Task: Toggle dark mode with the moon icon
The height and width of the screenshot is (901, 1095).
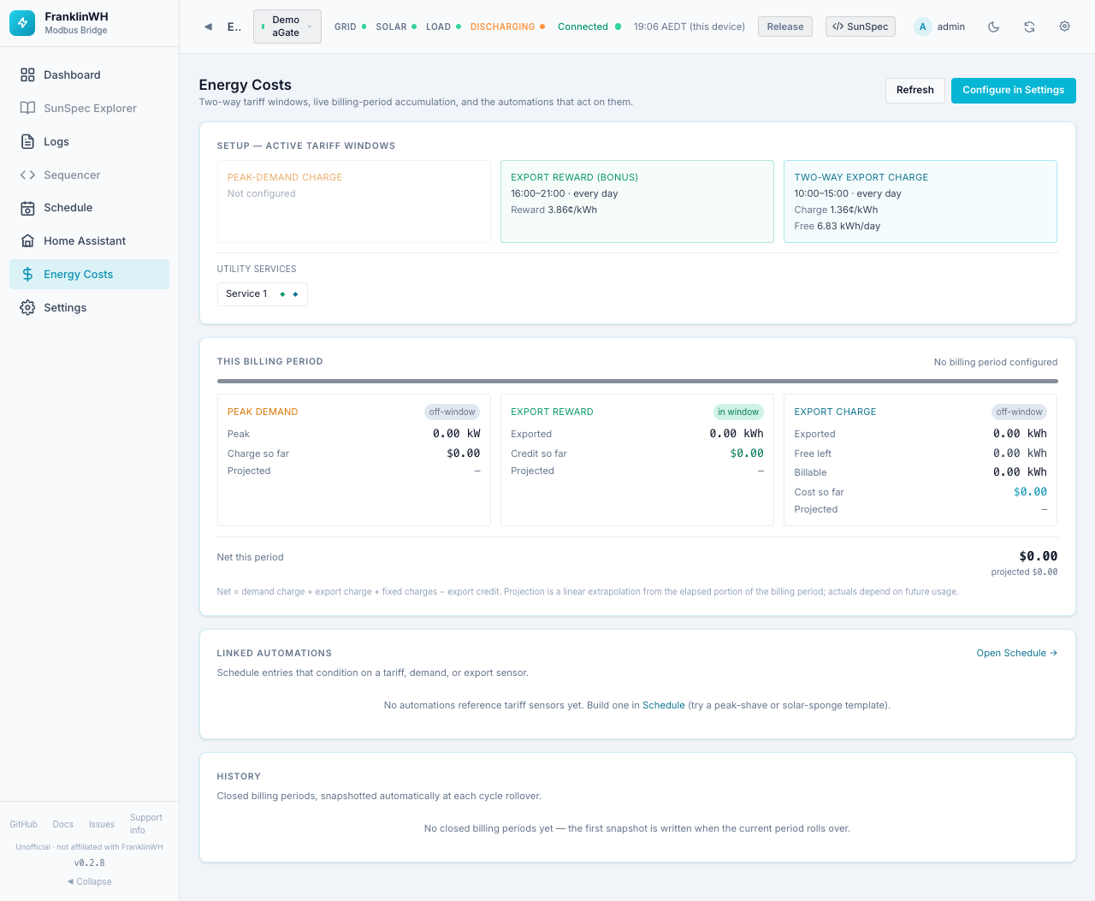Action: coord(993,27)
